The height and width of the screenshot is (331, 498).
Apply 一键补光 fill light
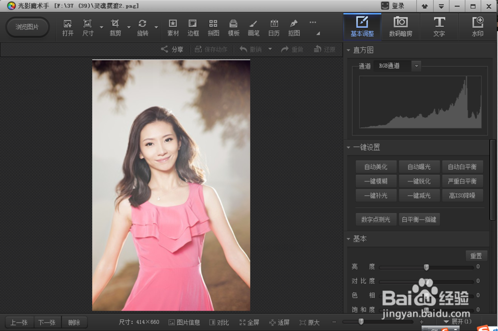coord(375,196)
